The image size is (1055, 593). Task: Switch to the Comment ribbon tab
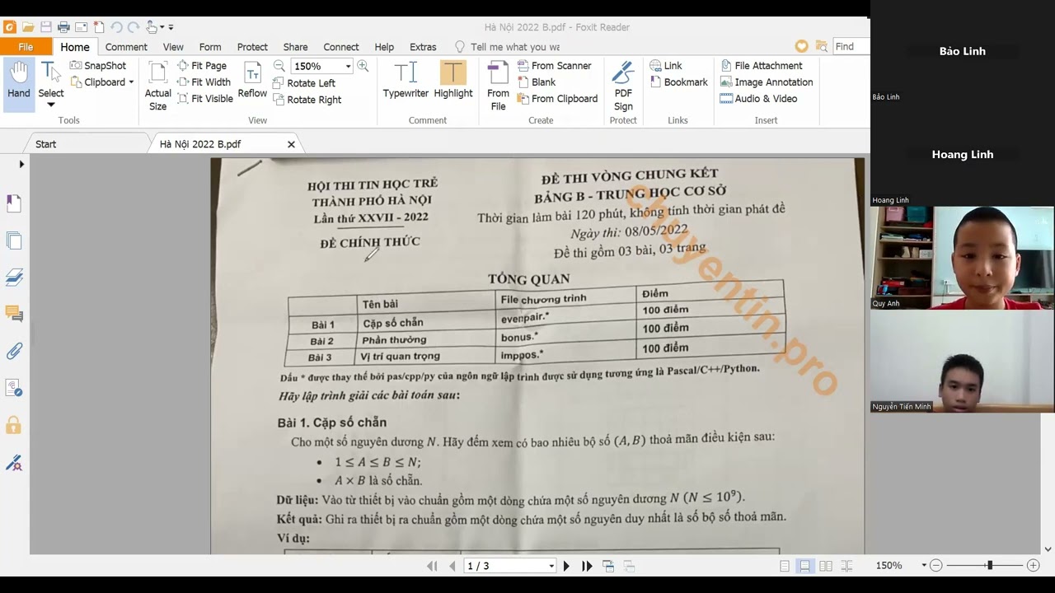pyautogui.click(x=126, y=47)
